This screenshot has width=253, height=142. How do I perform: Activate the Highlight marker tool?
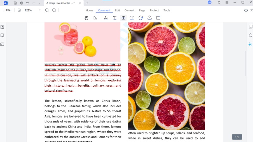tap(106, 18)
